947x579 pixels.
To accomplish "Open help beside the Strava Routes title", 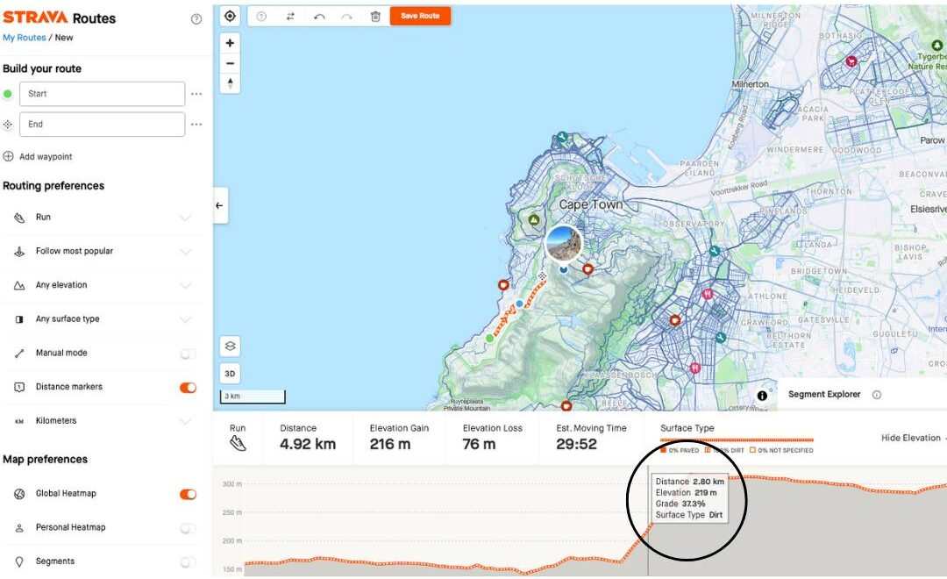I will pyautogui.click(x=196, y=18).
